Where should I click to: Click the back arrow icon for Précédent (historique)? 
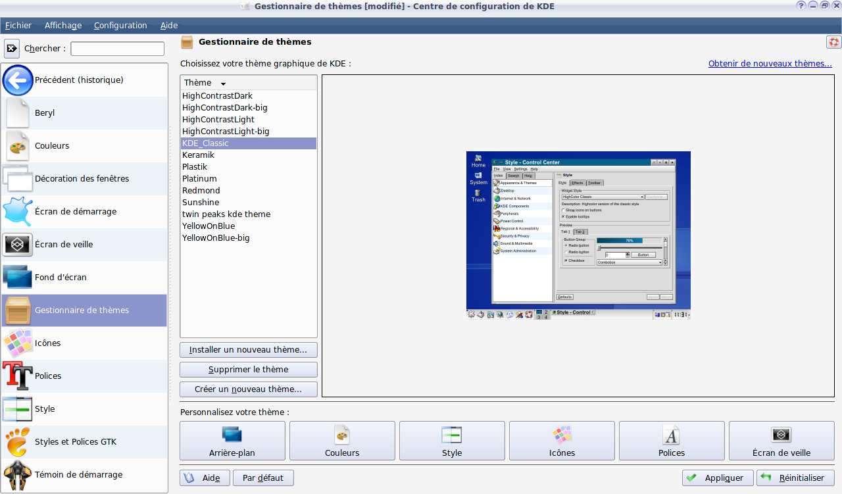pyautogui.click(x=18, y=80)
